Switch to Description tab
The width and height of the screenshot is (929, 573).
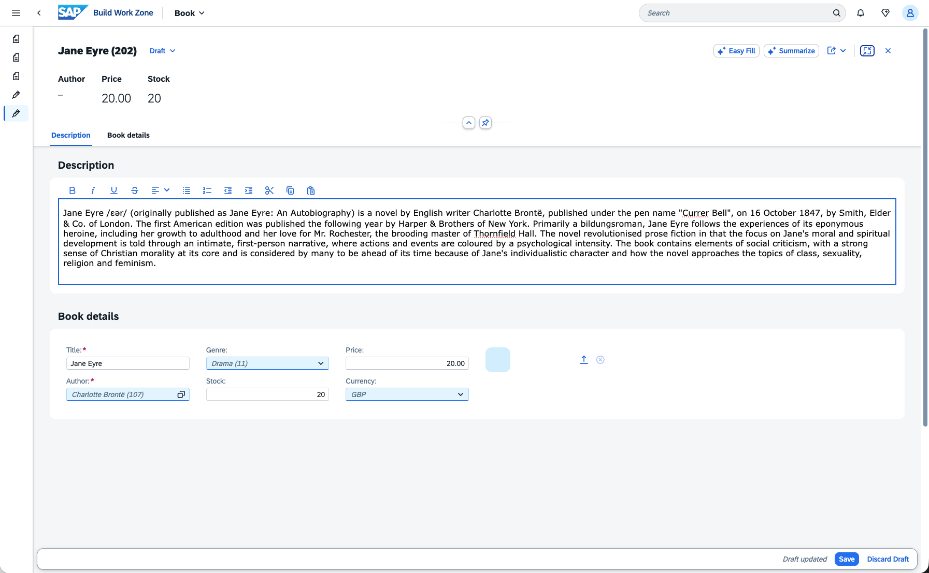71,135
